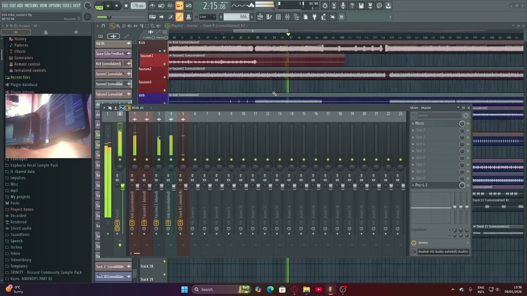Open File Explorer from taskbar
This screenshot has height=296, width=527.
coord(306,289)
